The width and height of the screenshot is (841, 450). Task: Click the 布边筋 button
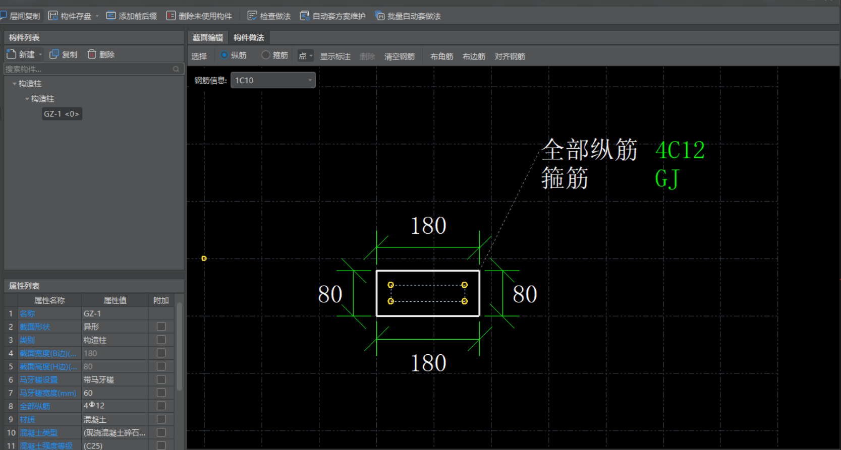point(474,56)
